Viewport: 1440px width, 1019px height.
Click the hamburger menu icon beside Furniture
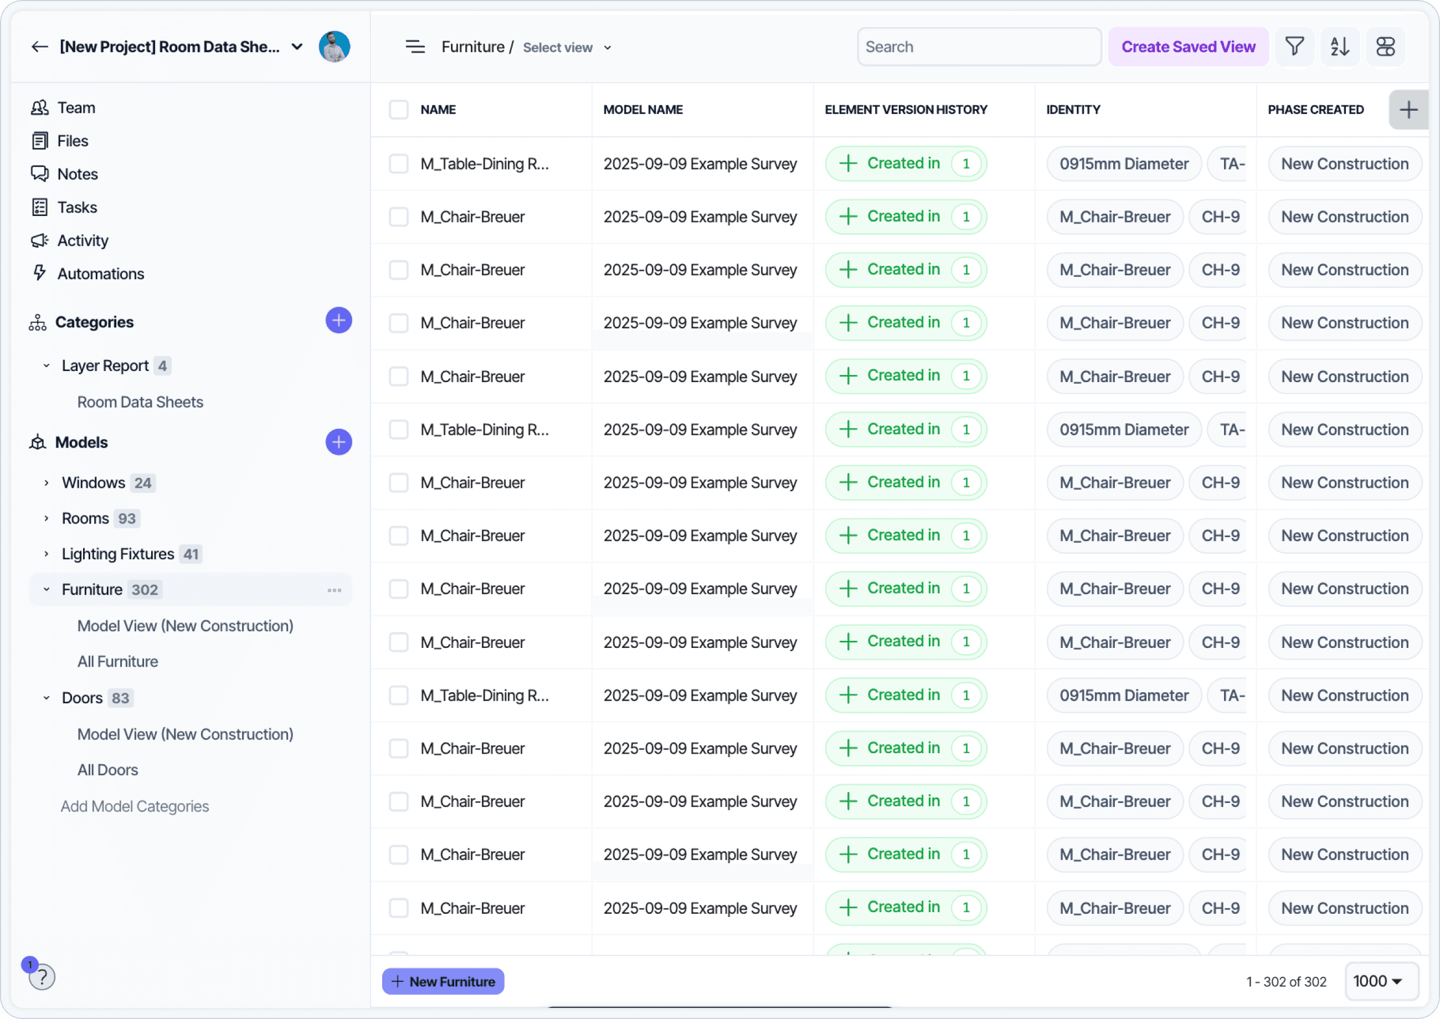[x=415, y=47]
